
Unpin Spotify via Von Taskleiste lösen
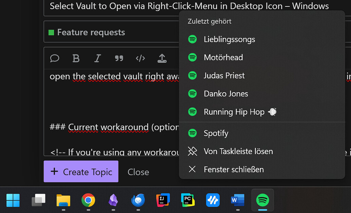point(238,151)
